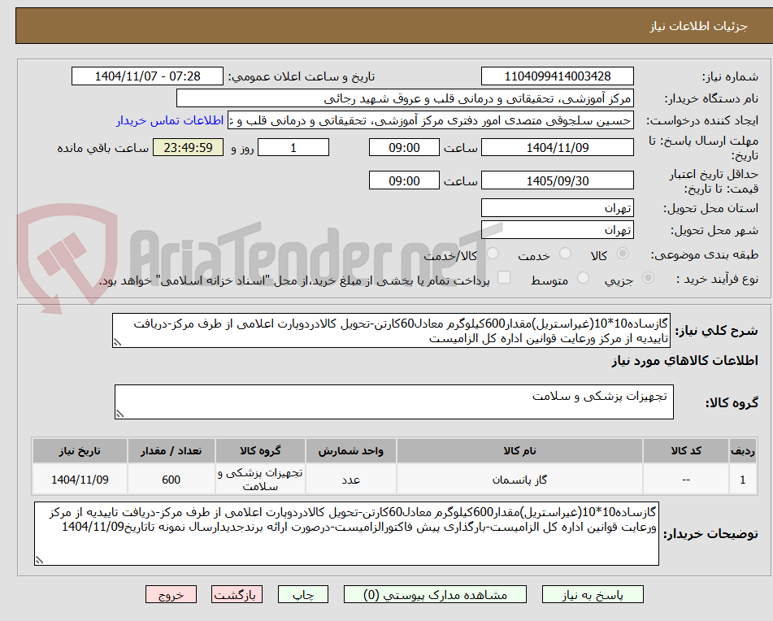
Task: Click the توضیحات خریدار text area
Action: tap(346, 534)
